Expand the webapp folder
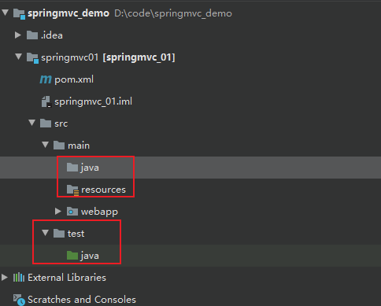 (x=58, y=211)
